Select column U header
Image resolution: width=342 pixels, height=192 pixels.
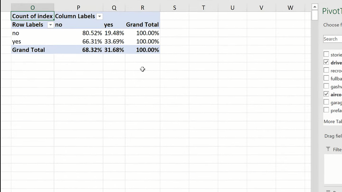coord(233,8)
